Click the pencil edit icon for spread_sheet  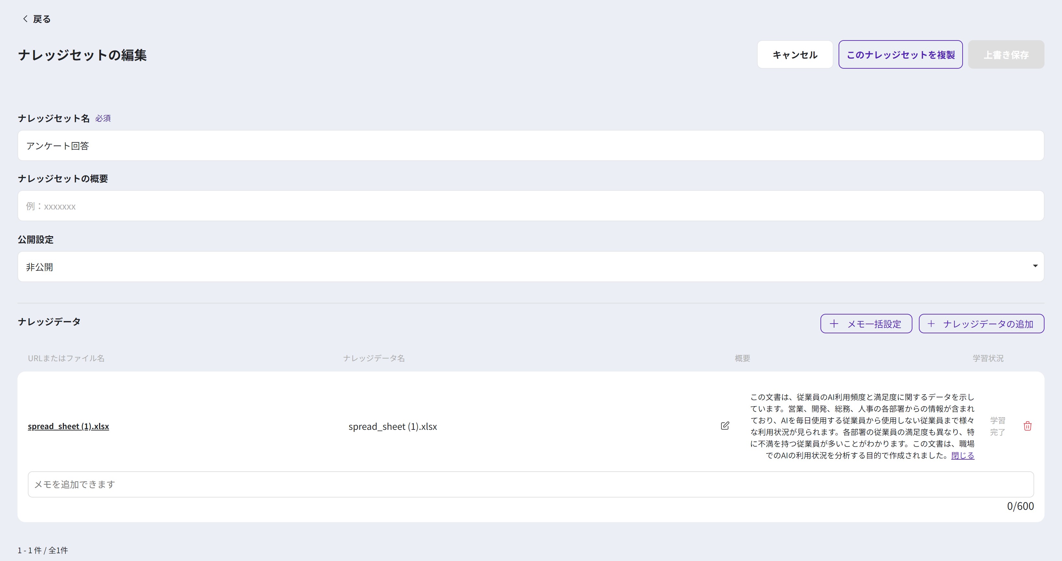pos(725,426)
